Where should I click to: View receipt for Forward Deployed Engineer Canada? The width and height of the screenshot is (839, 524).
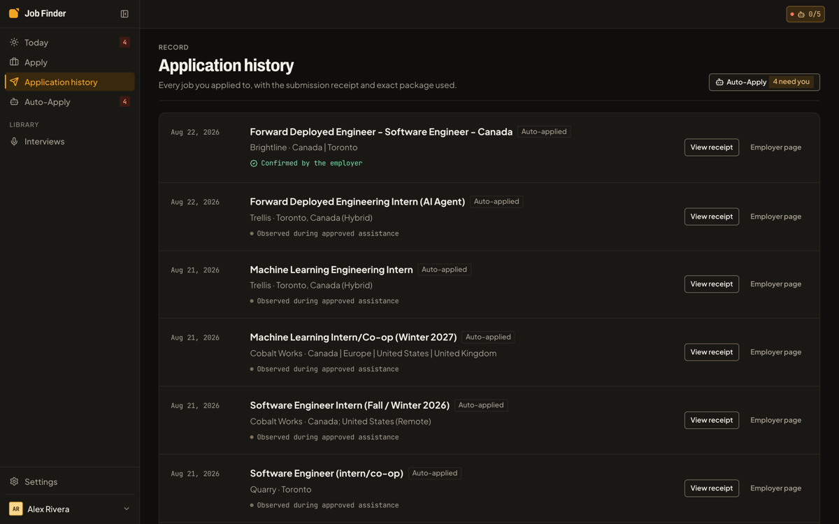[x=712, y=147]
